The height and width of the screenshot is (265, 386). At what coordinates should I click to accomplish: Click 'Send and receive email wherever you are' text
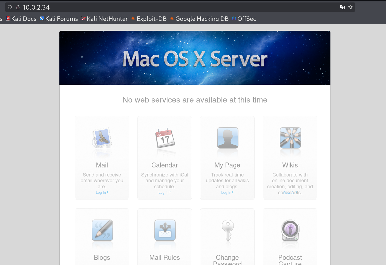coord(102,181)
